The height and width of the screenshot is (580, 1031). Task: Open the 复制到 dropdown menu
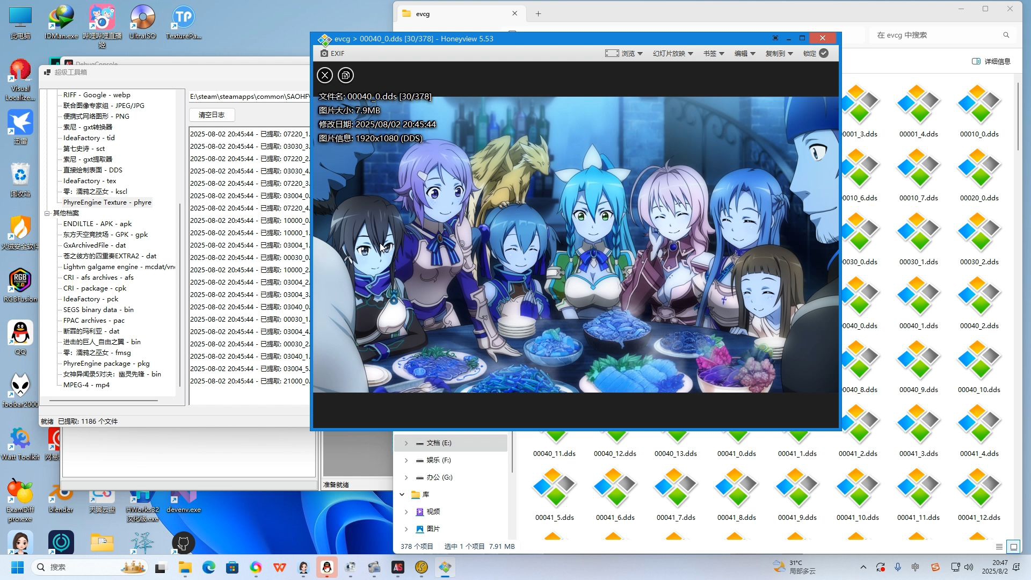click(779, 53)
